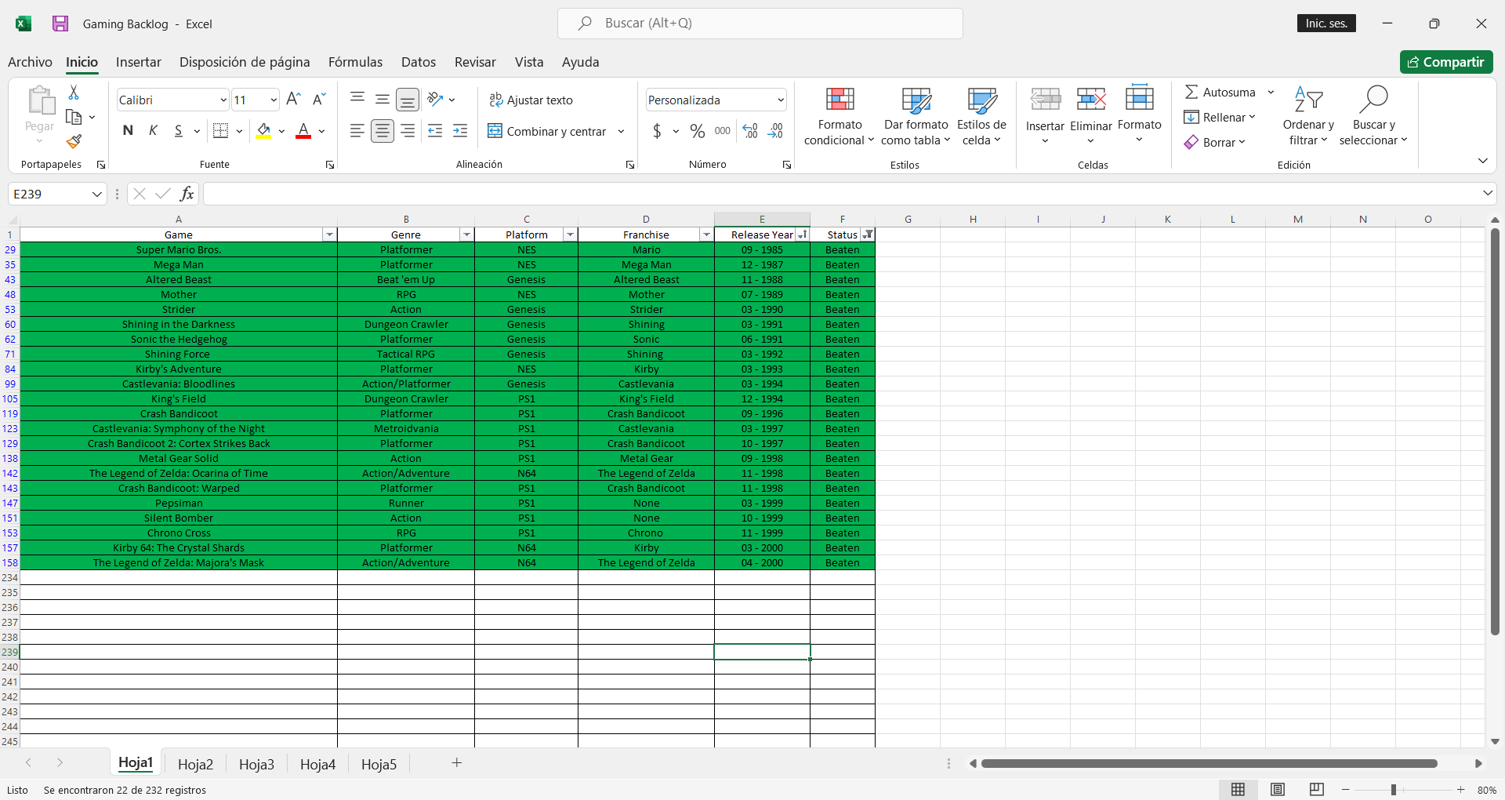This screenshot has height=800, width=1505.
Task: Open the Platform column filter dropdown
Action: coord(570,235)
